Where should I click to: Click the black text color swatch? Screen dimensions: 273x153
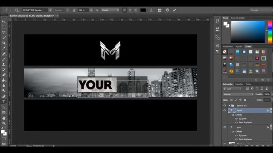click(x=143, y=10)
